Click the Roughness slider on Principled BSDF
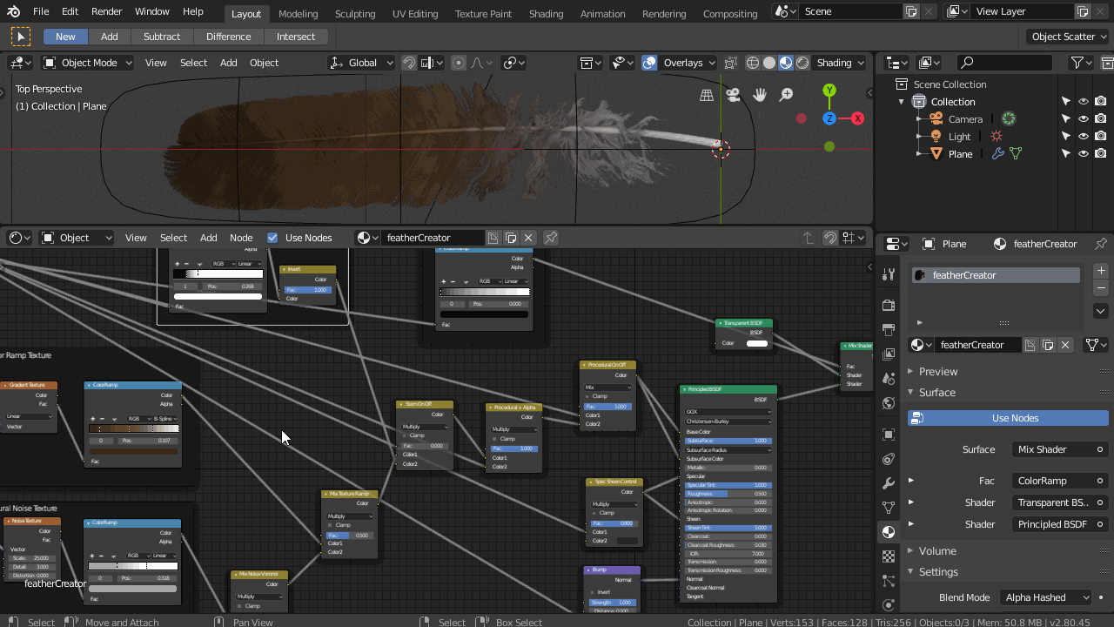The height and width of the screenshot is (627, 1114). pos(728,492)
